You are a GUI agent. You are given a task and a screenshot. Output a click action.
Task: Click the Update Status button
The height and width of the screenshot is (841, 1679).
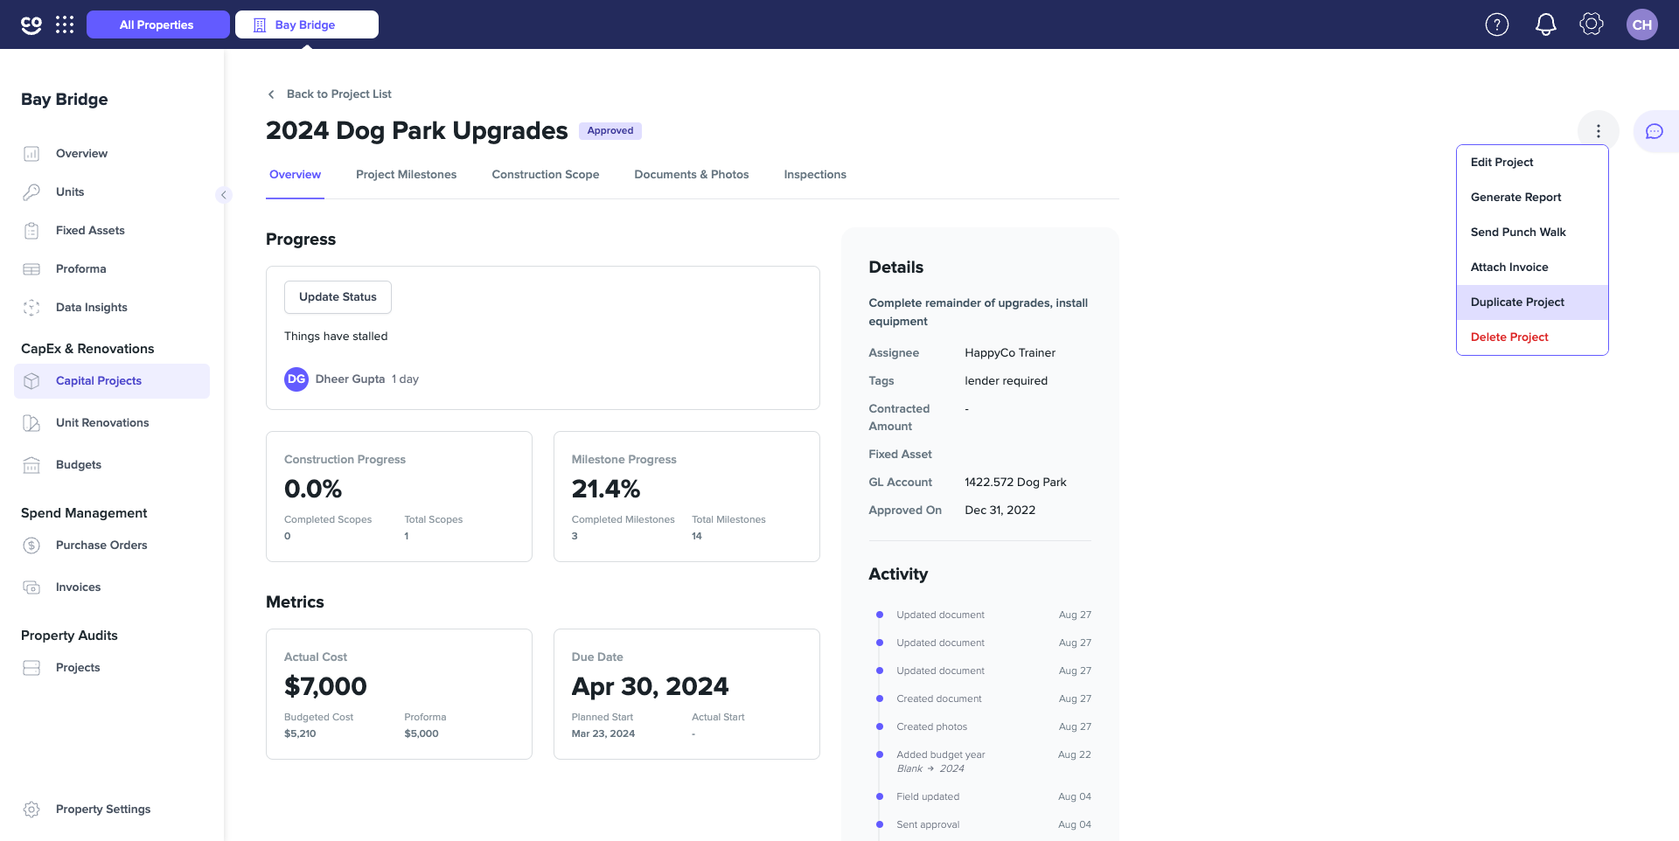(x=338, y=297)
